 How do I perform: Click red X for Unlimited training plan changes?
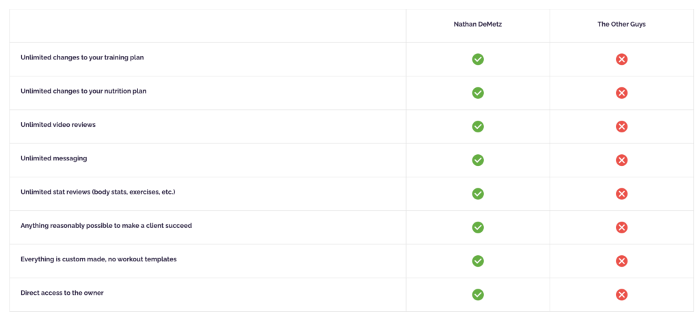(x=621, y=59)
